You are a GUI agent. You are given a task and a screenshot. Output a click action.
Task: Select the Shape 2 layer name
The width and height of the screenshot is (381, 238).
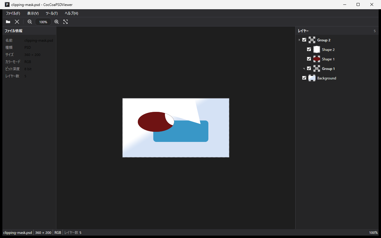tap(328, 50)
